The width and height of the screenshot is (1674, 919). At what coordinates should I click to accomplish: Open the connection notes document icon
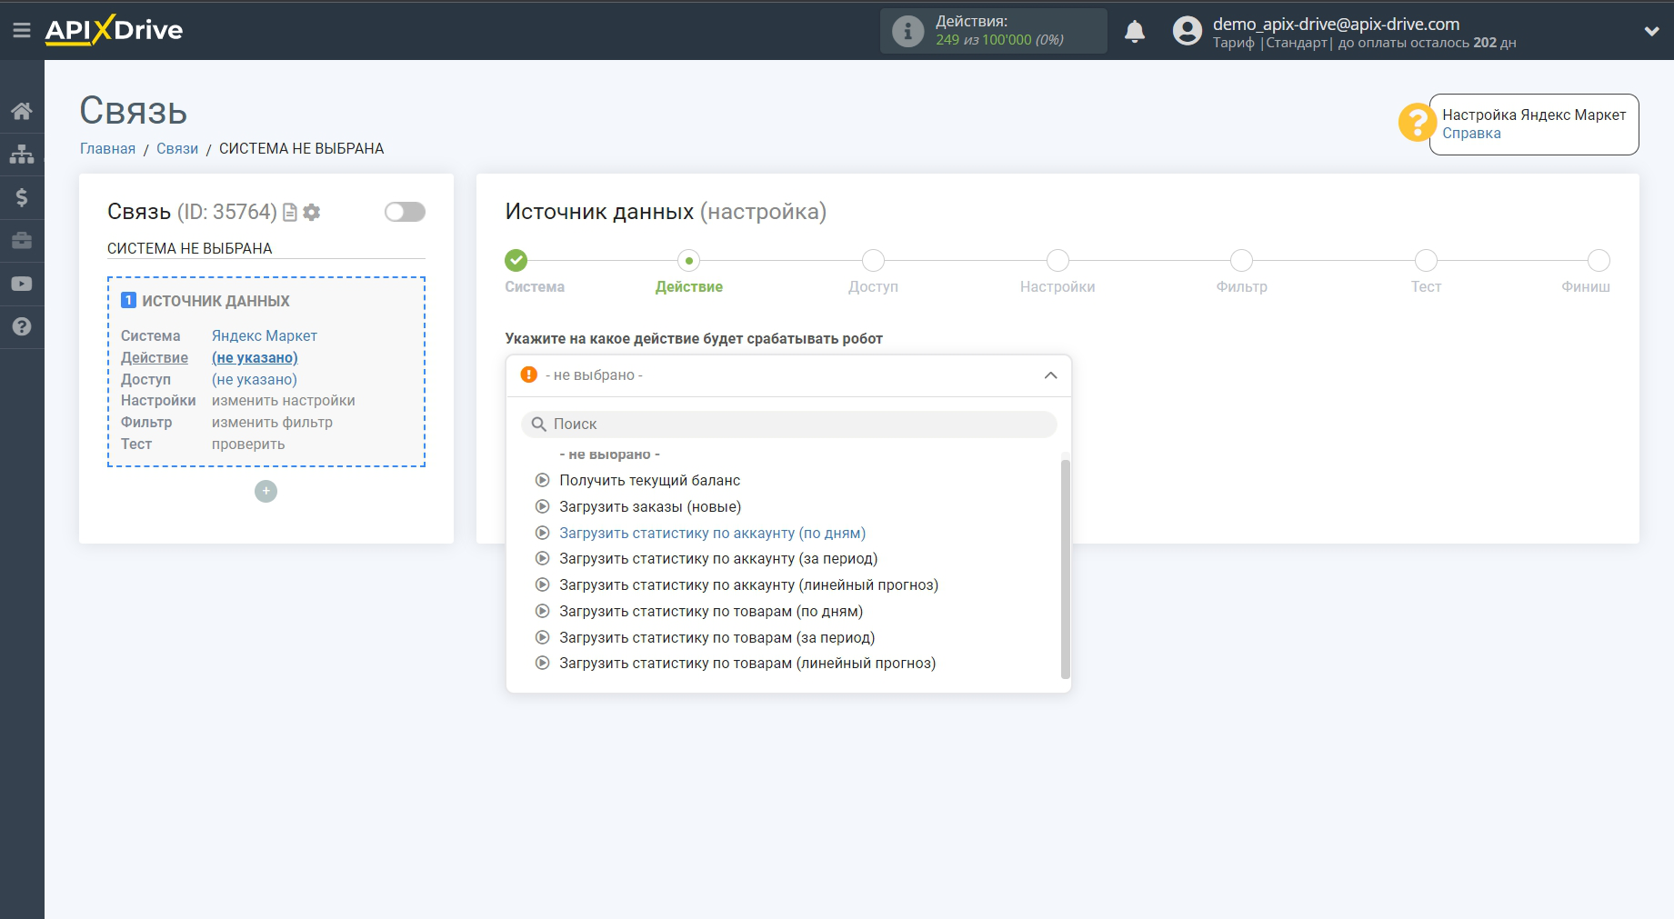pyautogui.click(x=290, y=212)
